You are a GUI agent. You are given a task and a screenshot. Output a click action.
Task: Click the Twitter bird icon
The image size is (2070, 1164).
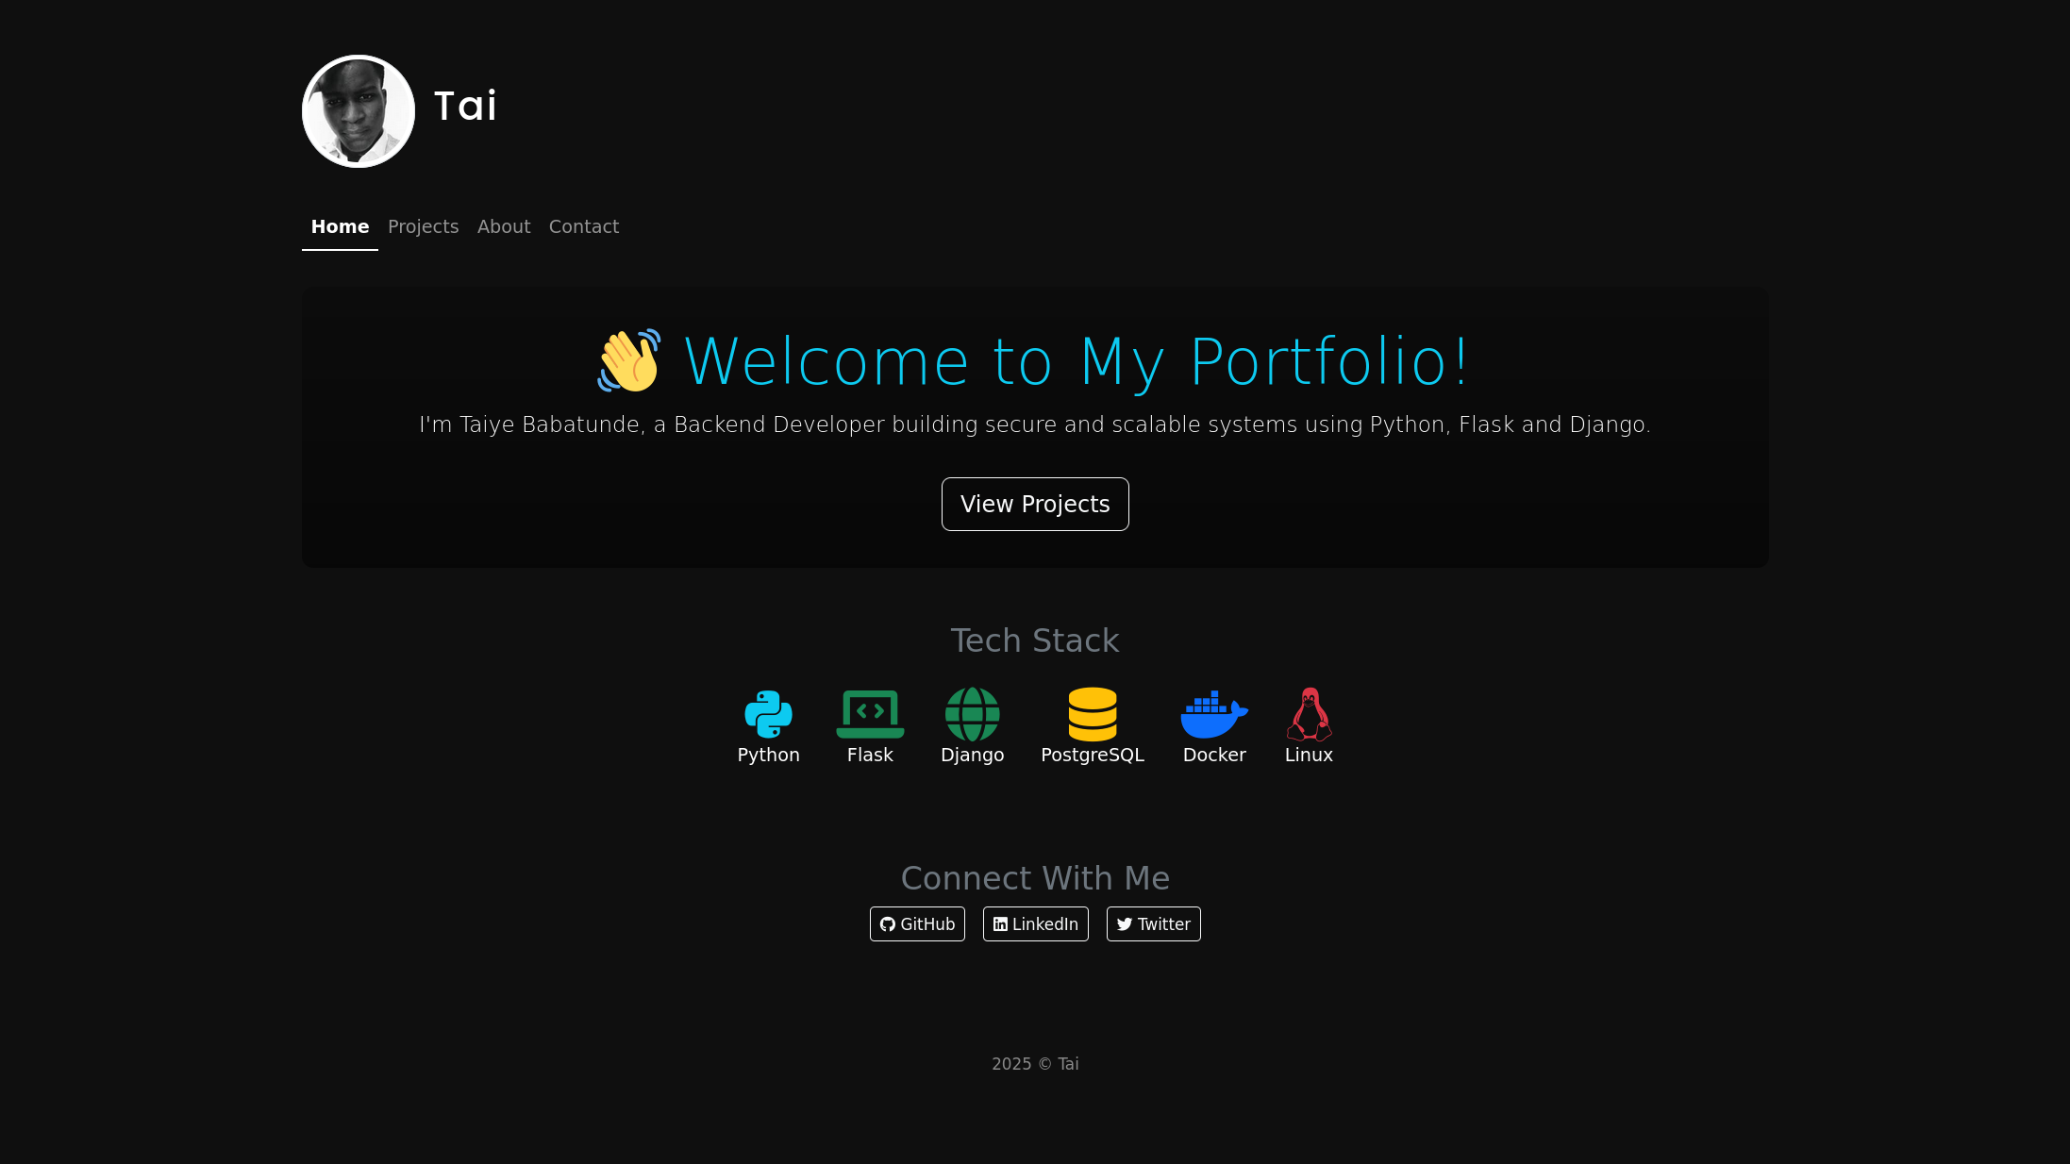pos(1124,924)
